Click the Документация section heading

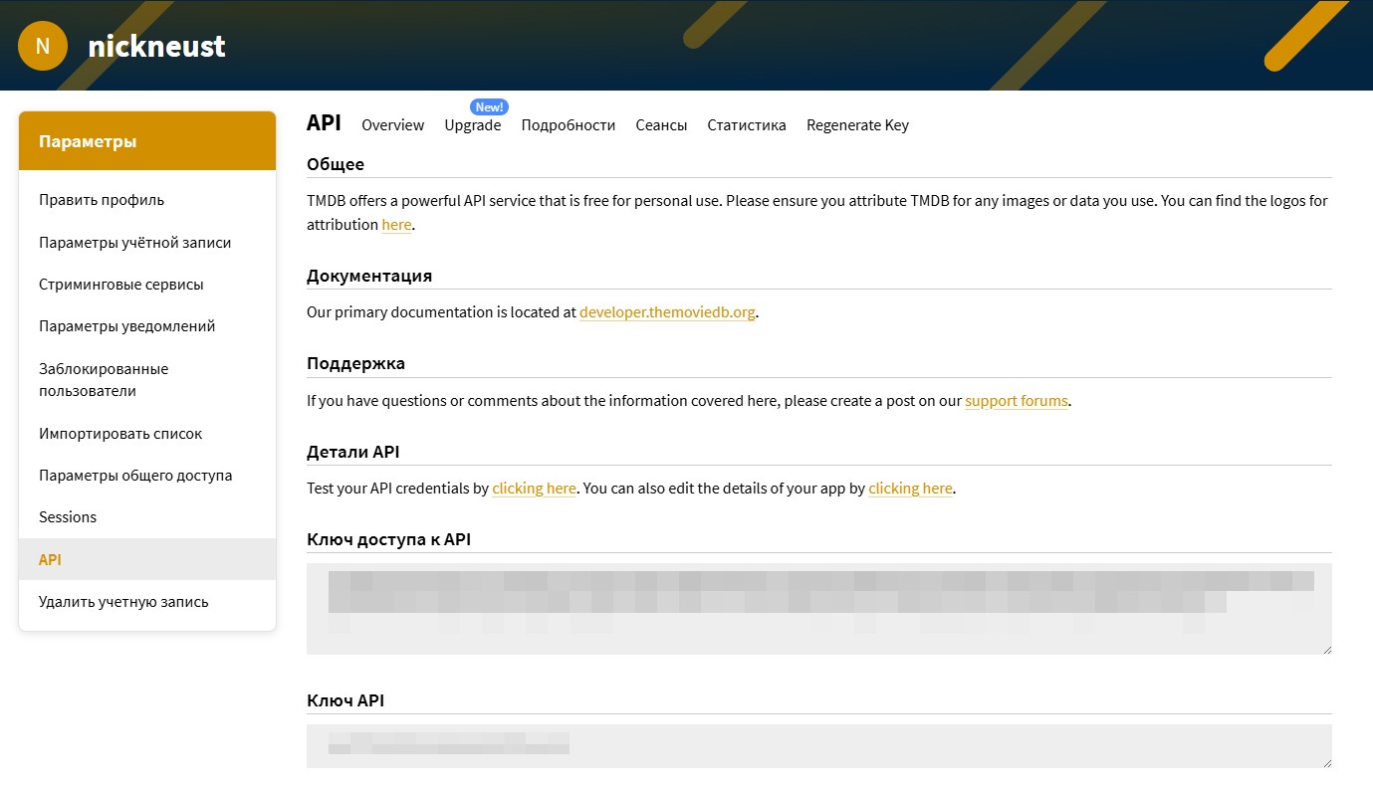point(369,276)
